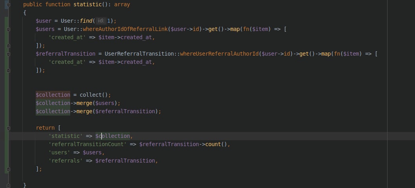Click 'created_at' string key under the $referralTransition mapping
This screenshot has width=415, height=188.
[x=67, y=62]
